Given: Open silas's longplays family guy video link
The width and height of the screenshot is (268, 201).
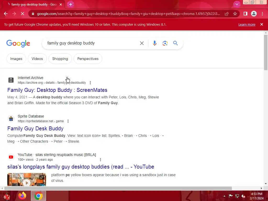Looking at the screenshot, I should (x=81, y=167).
